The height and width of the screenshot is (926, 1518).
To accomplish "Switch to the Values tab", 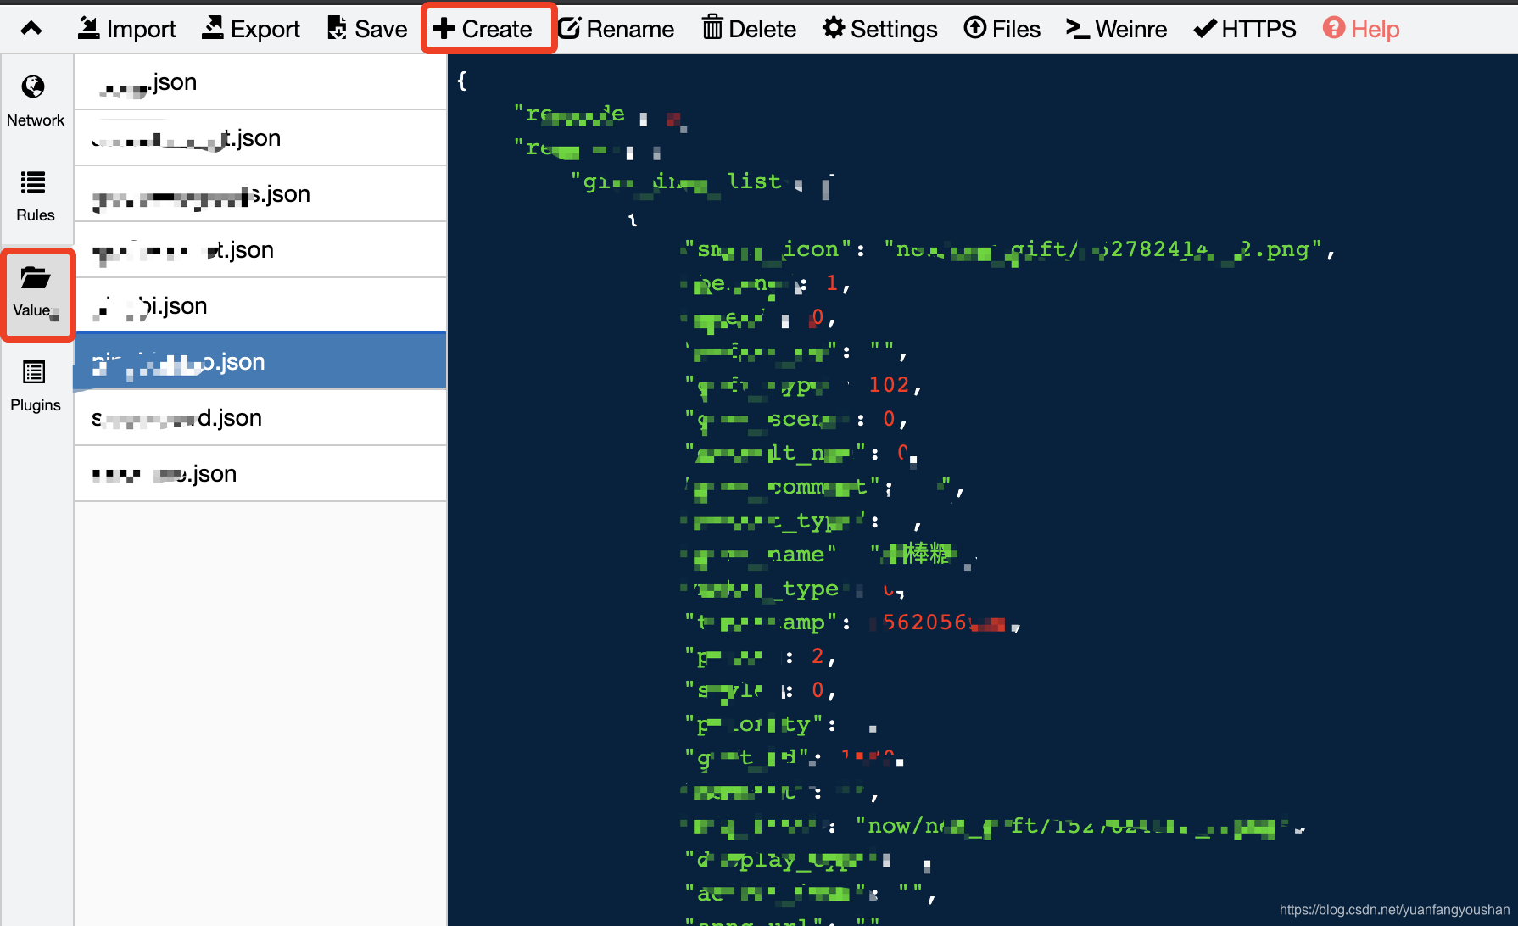I will tap(36, 293).
